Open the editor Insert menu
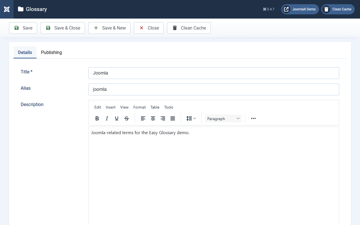The height and width of the screenshot is (225, 360). 111,107
